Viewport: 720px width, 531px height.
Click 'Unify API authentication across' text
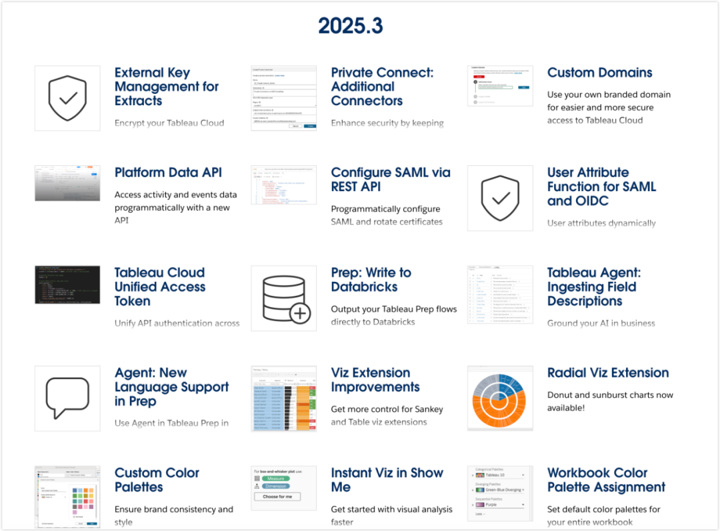coord(177,323)
